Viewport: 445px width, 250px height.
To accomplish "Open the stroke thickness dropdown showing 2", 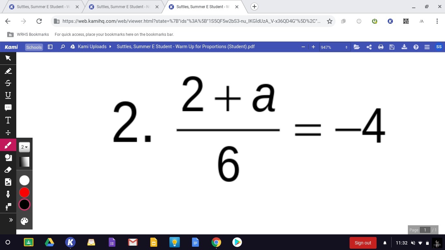I will (x=24, y=147).
